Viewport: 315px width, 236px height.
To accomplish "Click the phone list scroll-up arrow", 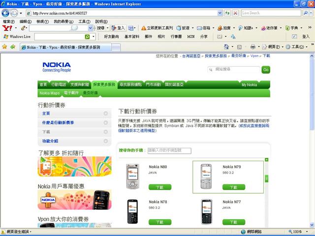I will coord(267,160).
